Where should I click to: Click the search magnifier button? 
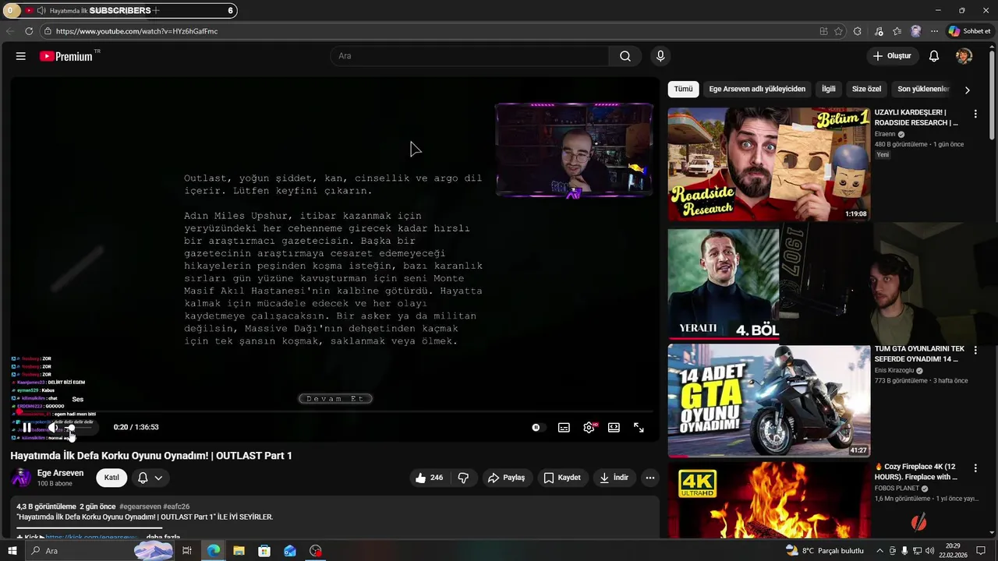pyautogui.click(x=625, y=56)
